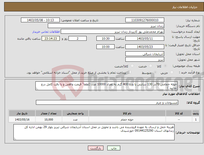Image resolution: width=204 pixels, height=155 pixels.
Task: Click the price validity date 1403/05/23
Action: click(x=145, y=47)
